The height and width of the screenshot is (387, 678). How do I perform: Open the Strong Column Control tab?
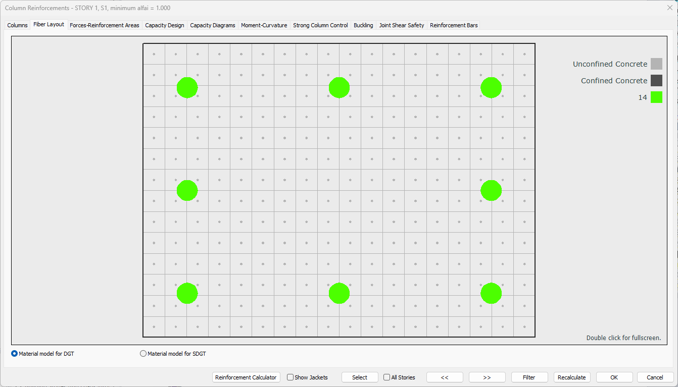320,25
